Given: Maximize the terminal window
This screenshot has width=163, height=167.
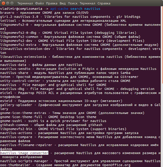Looking at the screenshot, I should pyautogui.click(x=12, y=3).
